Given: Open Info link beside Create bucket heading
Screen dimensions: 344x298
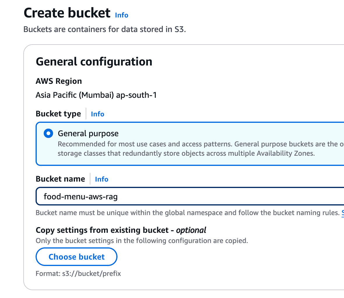Looking at the screenshot, I should click(x=122, y=15).
